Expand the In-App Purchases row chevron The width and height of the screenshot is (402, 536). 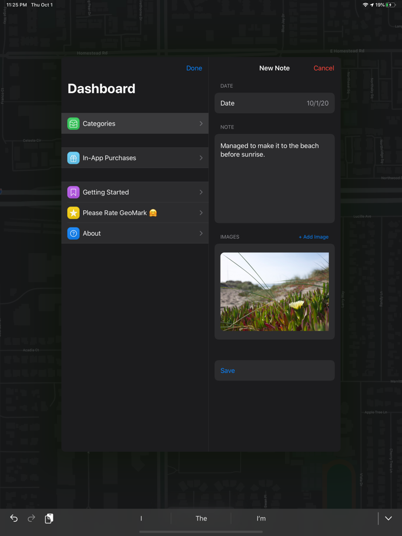(x=201, y=158)
